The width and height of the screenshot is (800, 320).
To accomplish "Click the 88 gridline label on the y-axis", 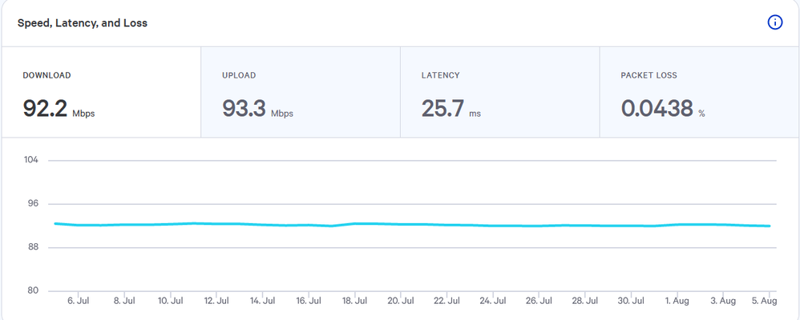I will point(32,247).
